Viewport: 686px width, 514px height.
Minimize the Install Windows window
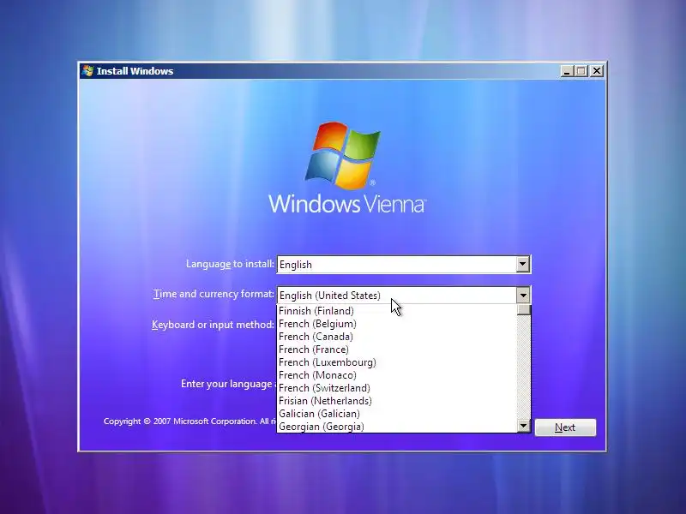click(567, 71)
